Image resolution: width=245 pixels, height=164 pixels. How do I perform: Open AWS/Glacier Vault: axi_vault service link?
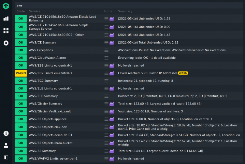click(50, 111)
